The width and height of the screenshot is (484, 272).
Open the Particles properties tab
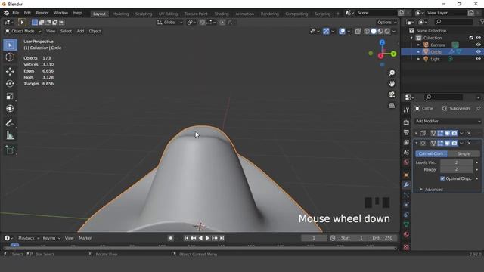click(x=406, y=195)
